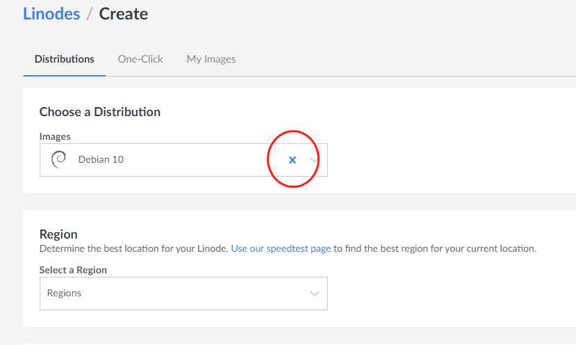Click the Debian swirl logo icon
This screenshot has height=345, width=576.
pos(59,159)
